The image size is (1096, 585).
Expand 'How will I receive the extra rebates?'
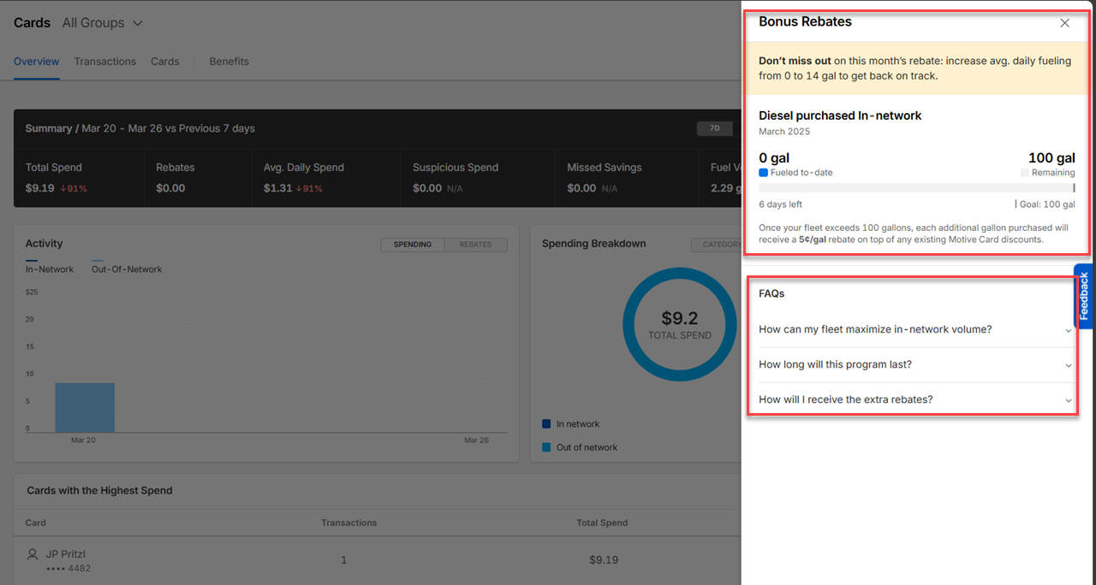pos(914,399)
